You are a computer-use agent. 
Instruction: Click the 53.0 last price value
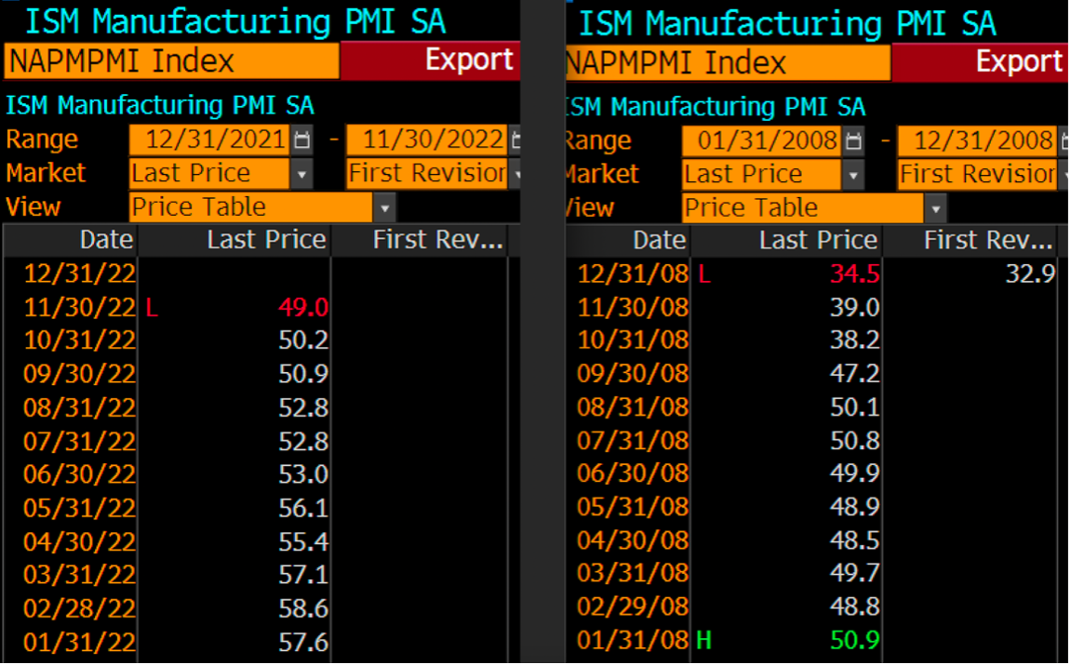tap(303, 474)
